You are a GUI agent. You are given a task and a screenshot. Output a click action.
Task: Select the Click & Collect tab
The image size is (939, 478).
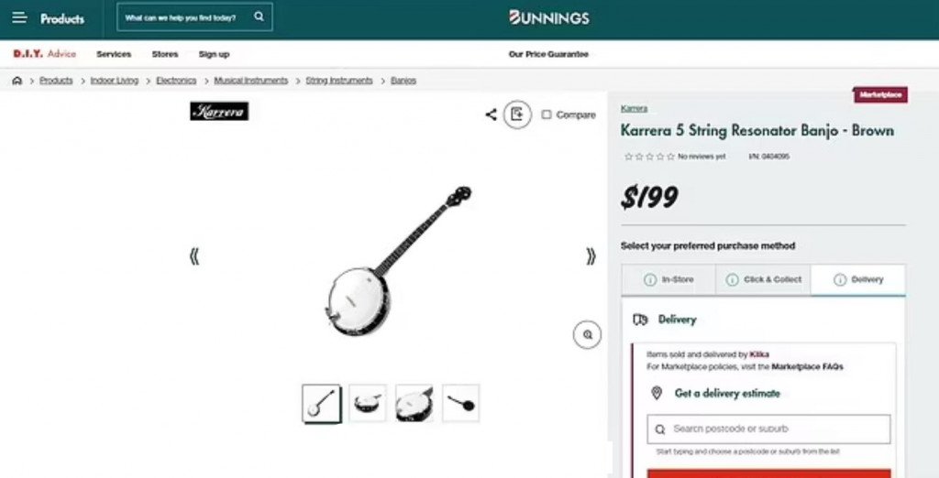point(763,279)
